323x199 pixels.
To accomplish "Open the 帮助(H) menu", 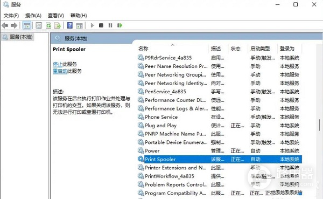I will coord(79,16).
